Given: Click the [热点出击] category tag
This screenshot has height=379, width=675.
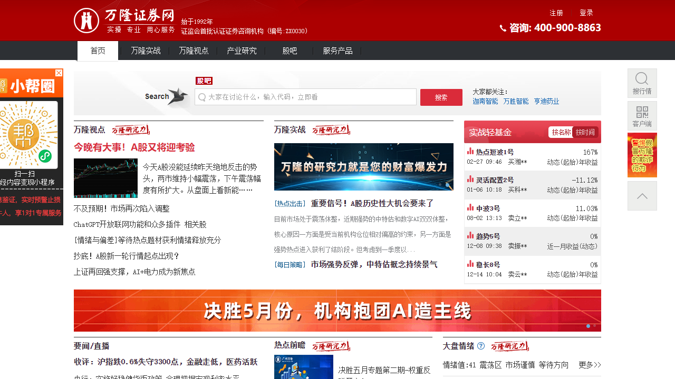Looking at the screenshot, I should click(x=290, y=204).
